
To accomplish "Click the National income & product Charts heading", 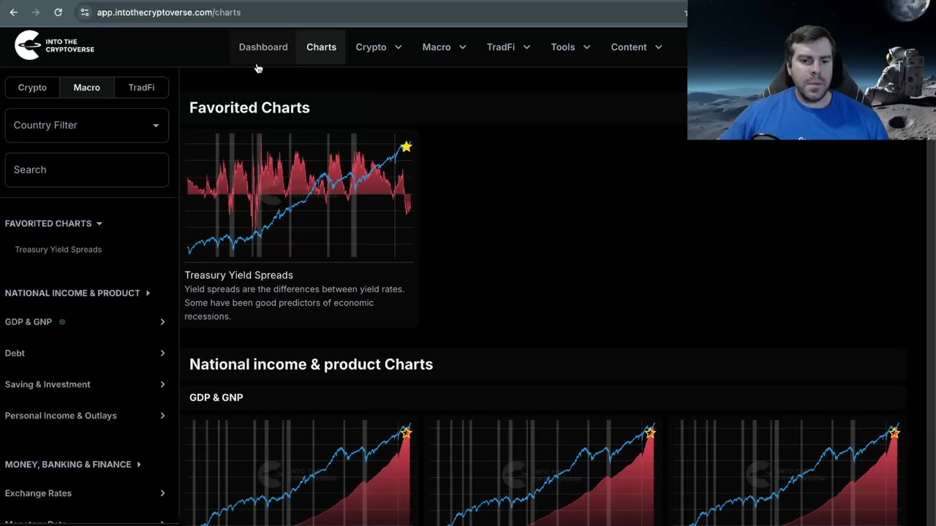I will click(311, 364).
